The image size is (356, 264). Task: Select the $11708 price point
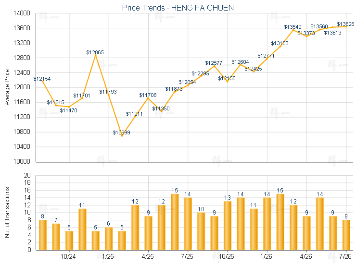coord(148,98)
